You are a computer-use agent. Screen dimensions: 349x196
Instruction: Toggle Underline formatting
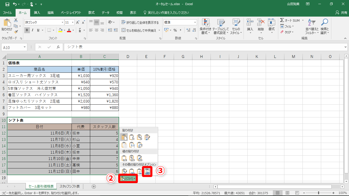(x=38, y=30)
